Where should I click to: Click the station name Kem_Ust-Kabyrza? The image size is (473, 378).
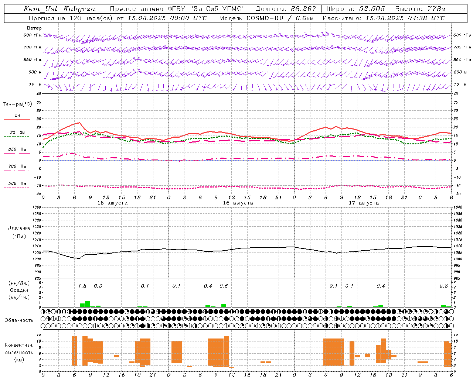coord(59,9)
